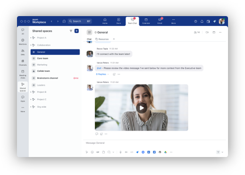Image resolution: width=245 pixels, height=175 pixels.
Task: Open More in left sidebar
Action: (x=23, y=109)
